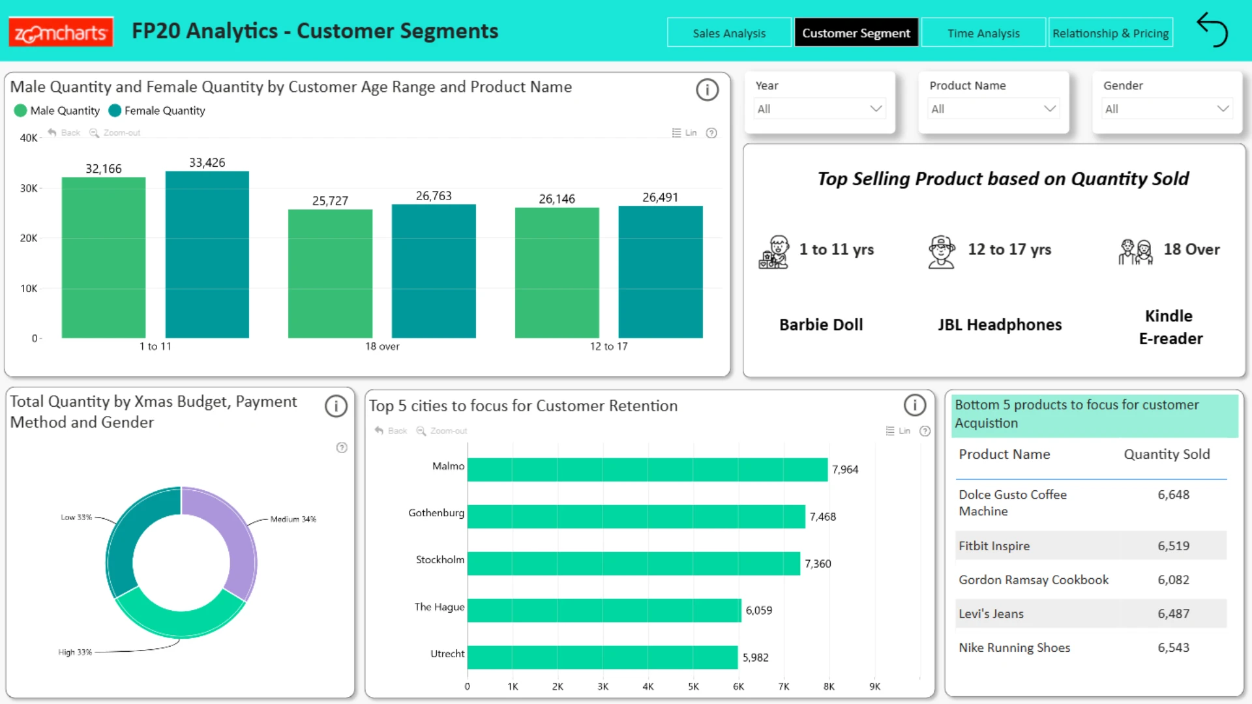Switch to Sales Analysis tab
The image size is (1252, 704).
(x=729, y=33)
